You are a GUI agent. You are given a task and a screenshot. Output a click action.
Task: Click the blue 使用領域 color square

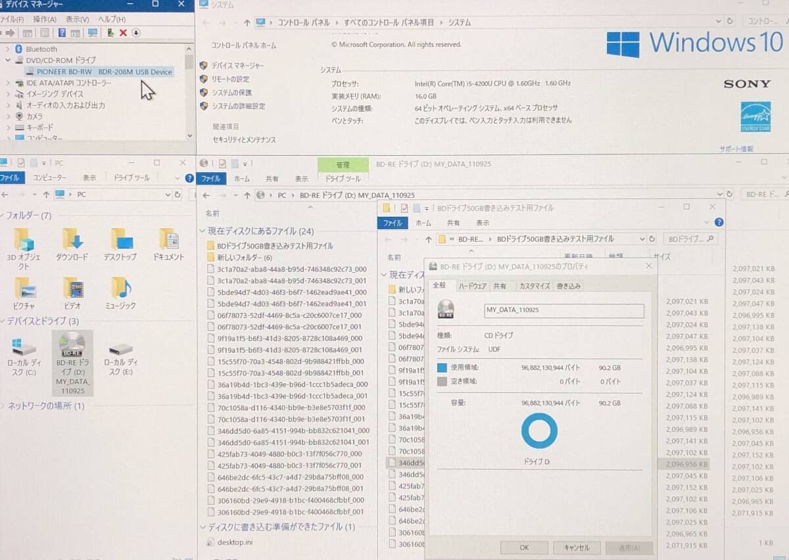point(442,368)
